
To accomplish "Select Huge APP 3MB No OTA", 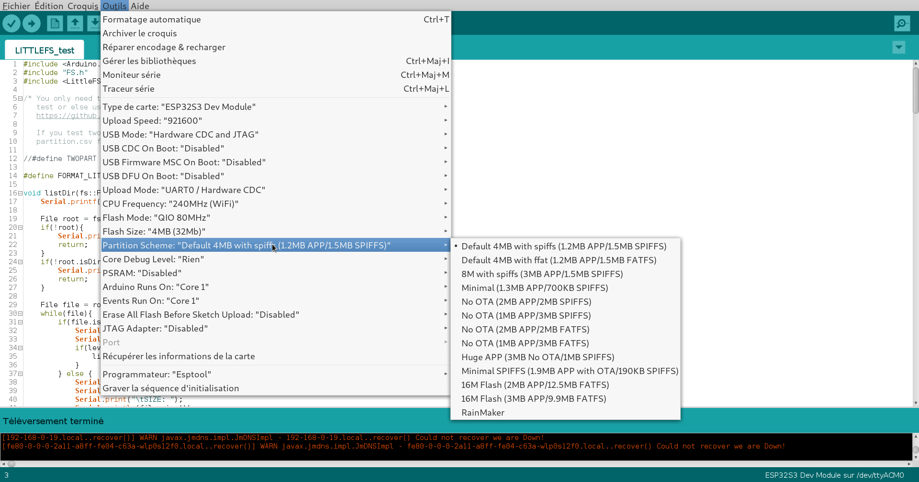I will tap(565, 357).
